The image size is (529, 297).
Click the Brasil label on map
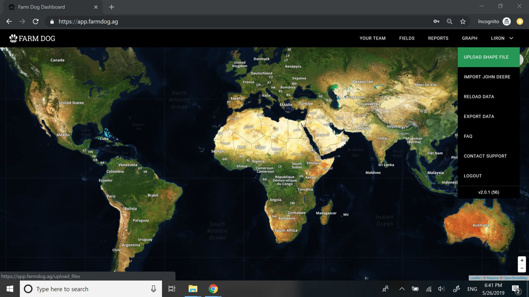click(153, 195)
